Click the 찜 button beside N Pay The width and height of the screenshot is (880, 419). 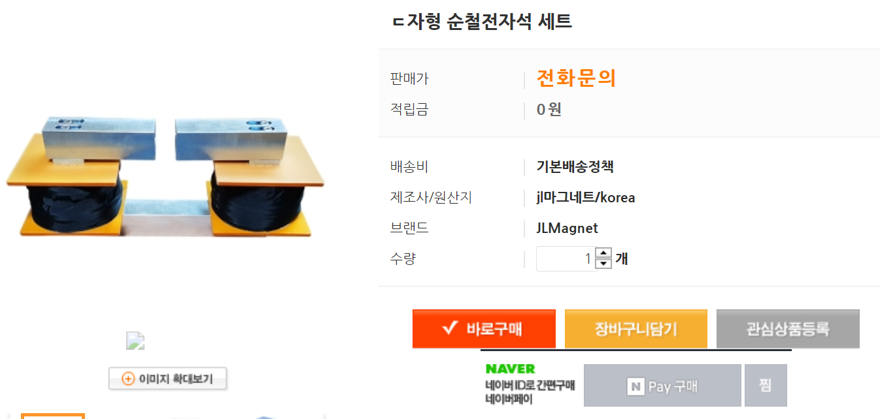[x=766, y=386]
